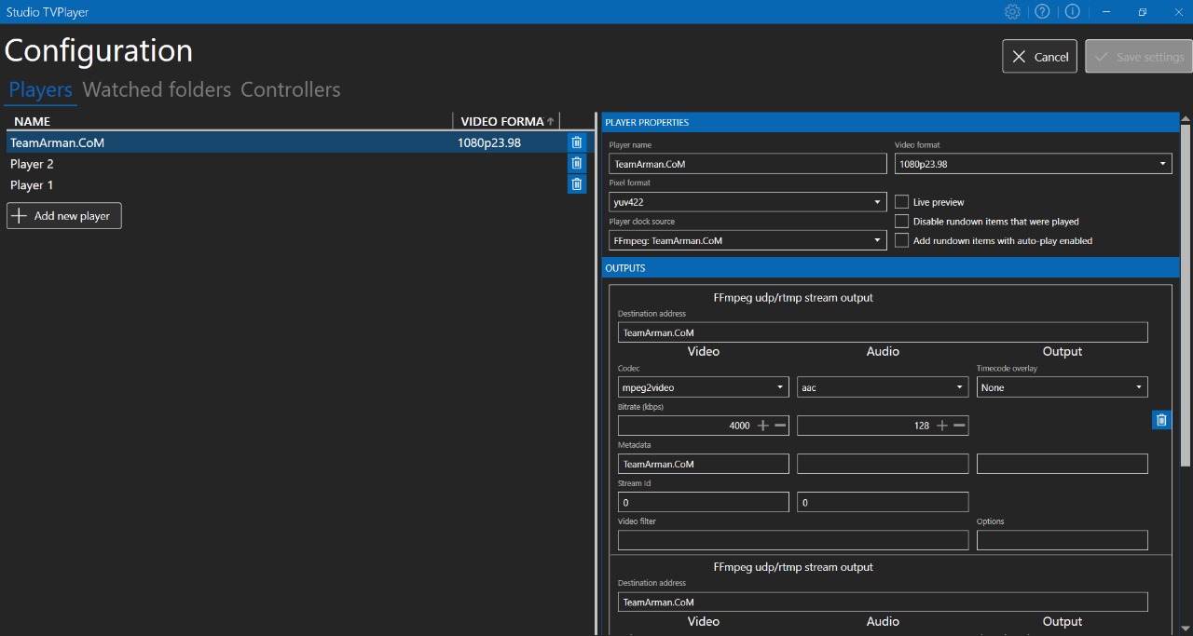Open the settings gear in the title bar
Screen dimensions: 1193x636
[x=1012, y=12]
